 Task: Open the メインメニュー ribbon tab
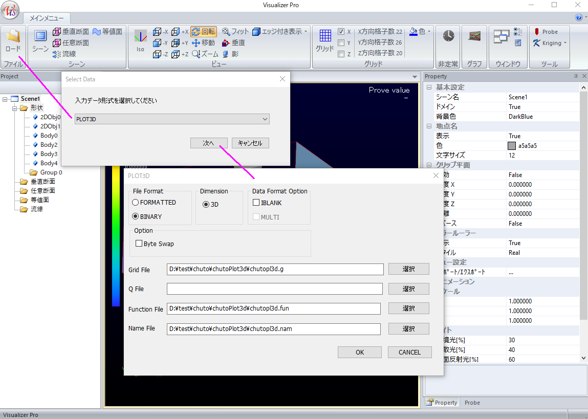point(46,18)
